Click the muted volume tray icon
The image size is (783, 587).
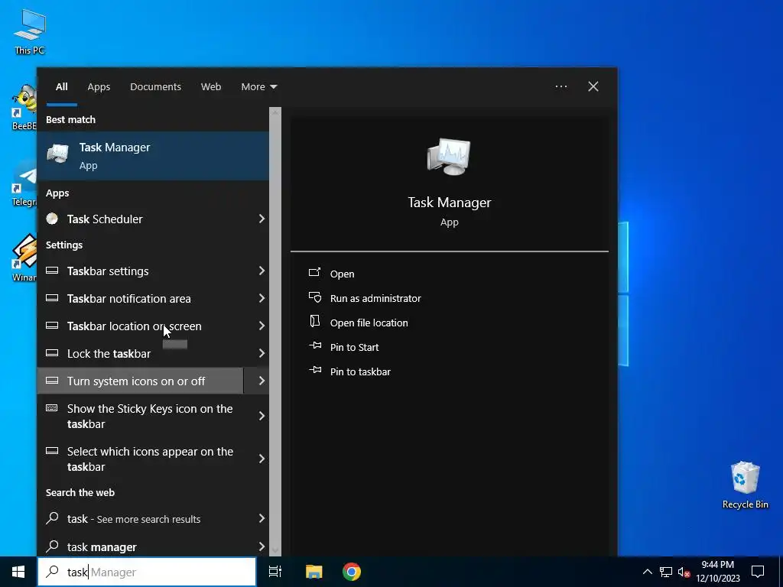tap(684, 572)
